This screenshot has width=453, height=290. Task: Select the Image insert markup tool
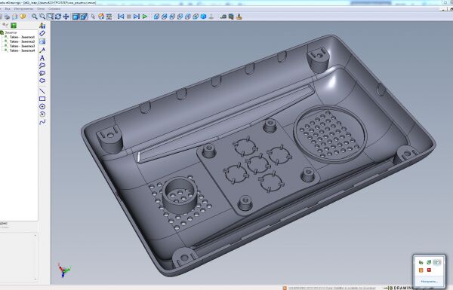tap(42, 41)
